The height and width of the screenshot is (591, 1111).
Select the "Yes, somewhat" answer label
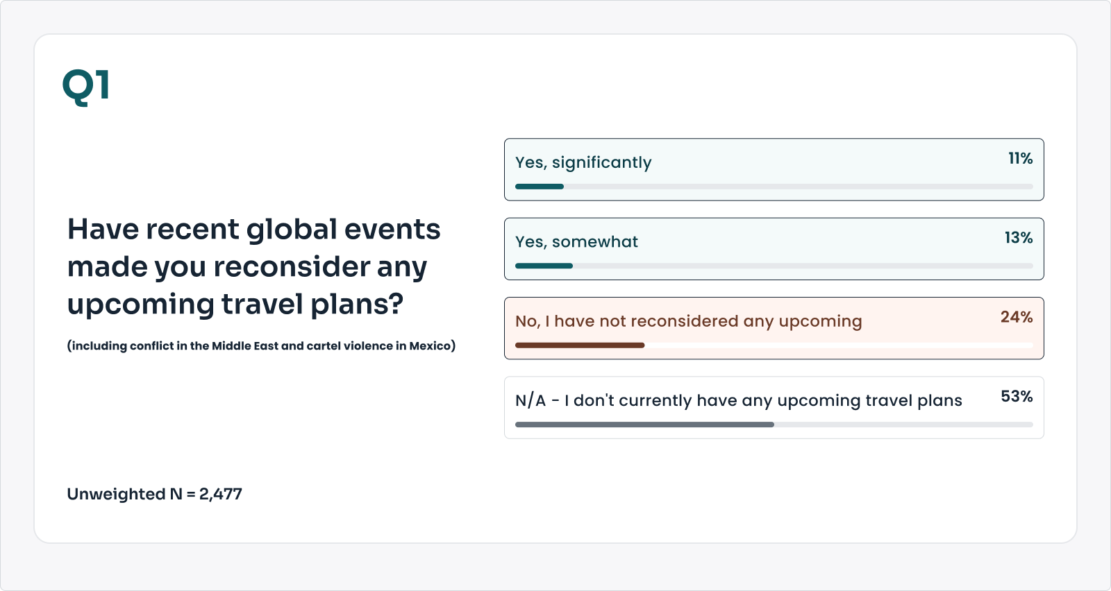pyautogui.click(x=576, y=241)
